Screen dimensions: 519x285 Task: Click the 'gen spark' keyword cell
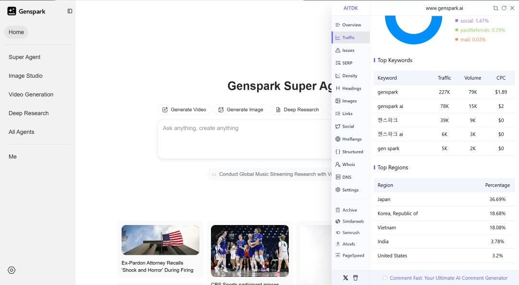(x=388, y=148)
